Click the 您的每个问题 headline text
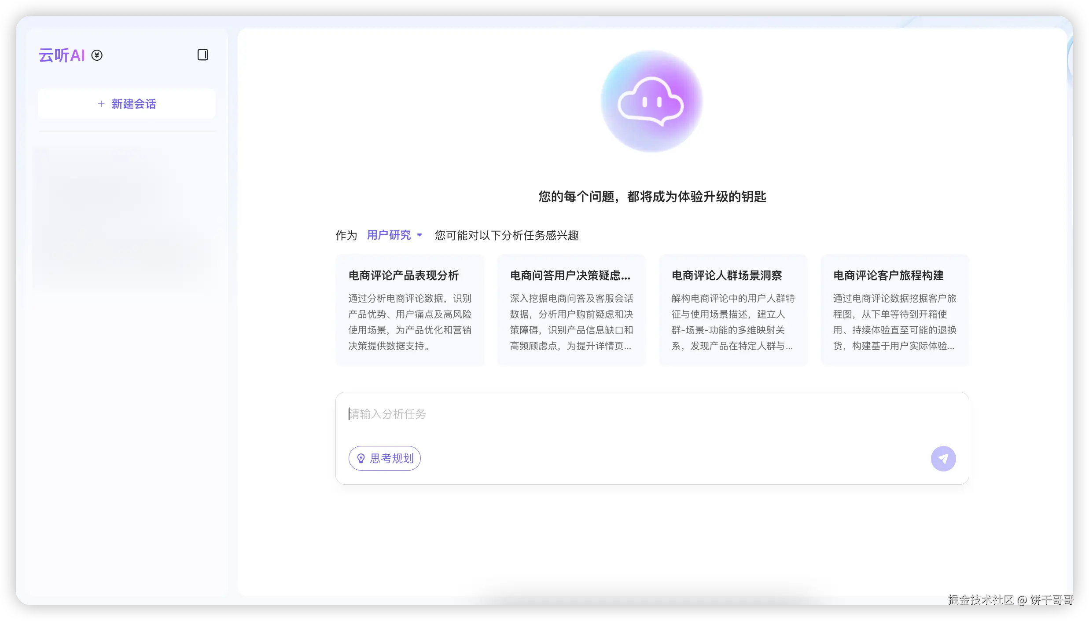The width and height of the screenshot is (1089, 621). coord(652,197)
